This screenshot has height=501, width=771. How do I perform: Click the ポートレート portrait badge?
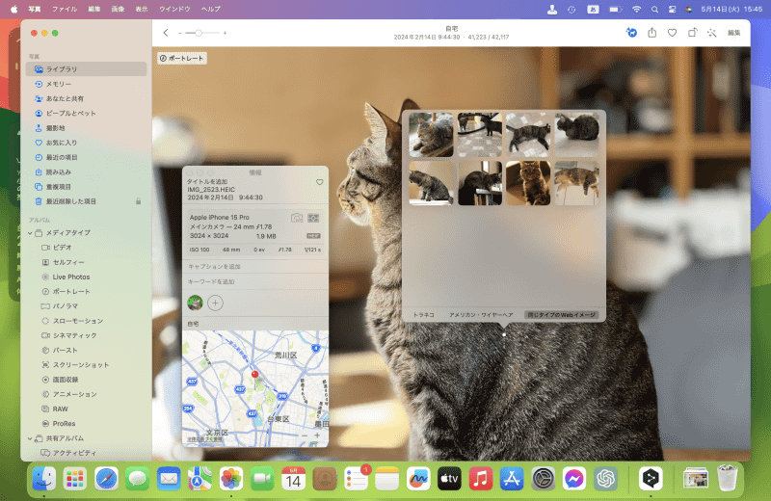point(182,58)
